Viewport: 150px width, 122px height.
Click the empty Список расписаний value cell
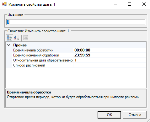pyautogui.click(x=110, y=65)
